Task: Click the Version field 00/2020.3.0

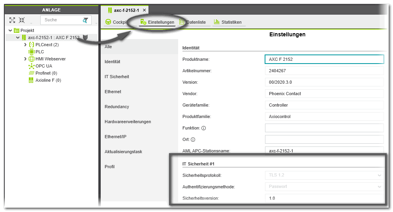Action: click(x=324, y=82)
